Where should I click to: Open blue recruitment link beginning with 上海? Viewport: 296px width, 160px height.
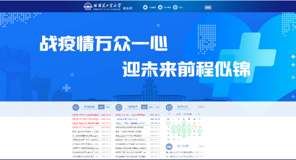[126, 119]
